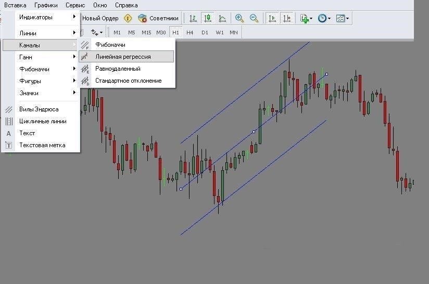Switch to MN monthly timeframe

pyautogui.click(x=234, y=33)
